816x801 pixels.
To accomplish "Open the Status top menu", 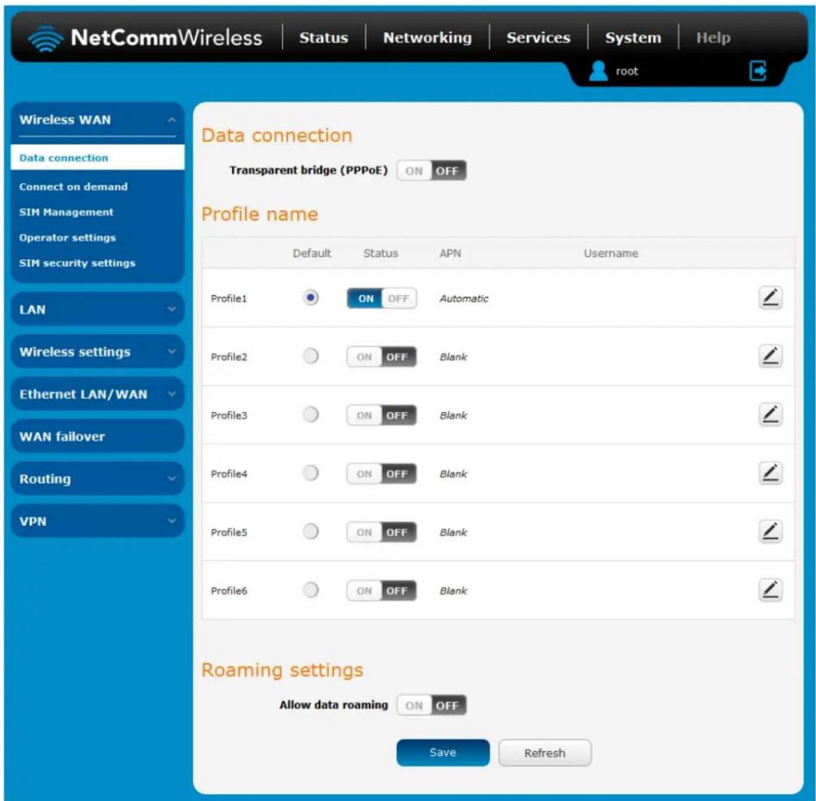I will pos(323,38).
